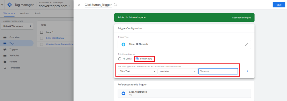Switch to the Versions tab

tap(24, 13)
